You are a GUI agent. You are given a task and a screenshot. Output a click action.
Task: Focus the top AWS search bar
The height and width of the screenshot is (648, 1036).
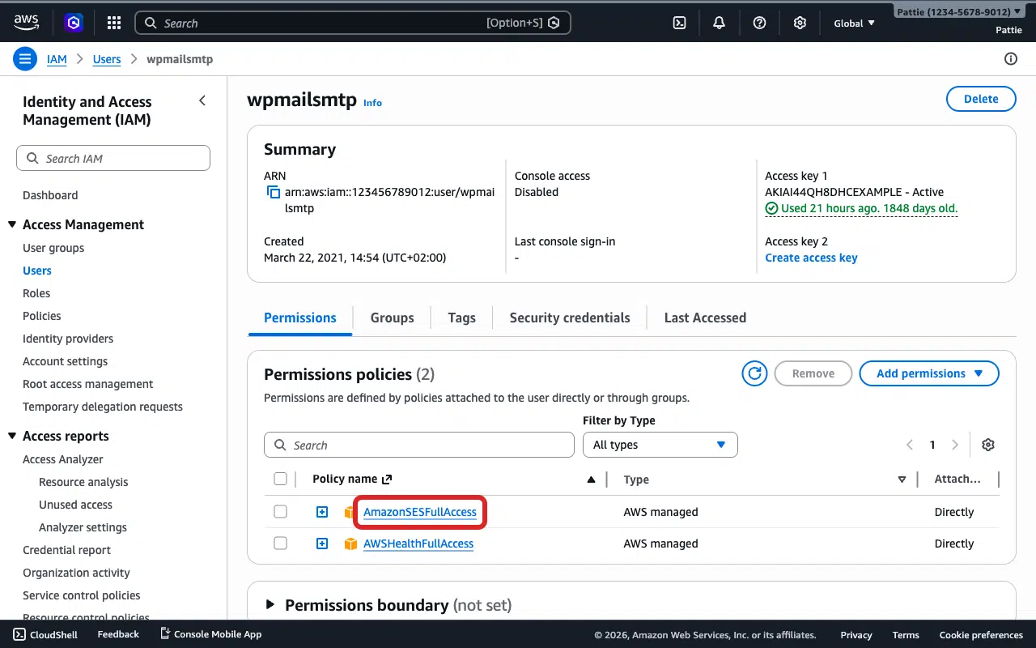[x=352, y=23]
